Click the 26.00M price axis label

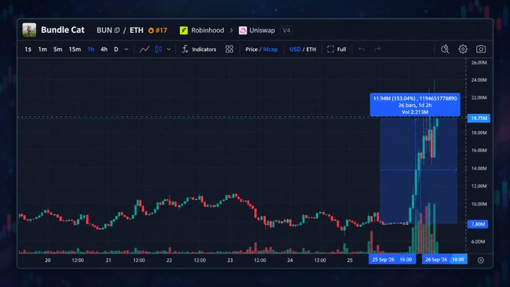[478, 62]
